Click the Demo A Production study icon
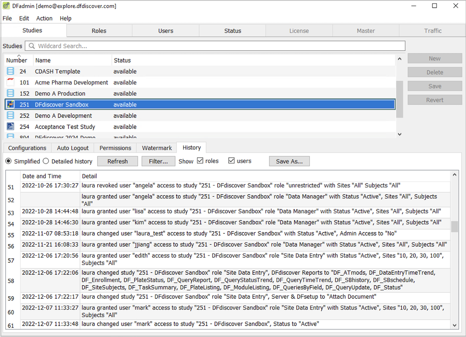The width and height of the screenshot is (466, 337). (x=10, y=93)
